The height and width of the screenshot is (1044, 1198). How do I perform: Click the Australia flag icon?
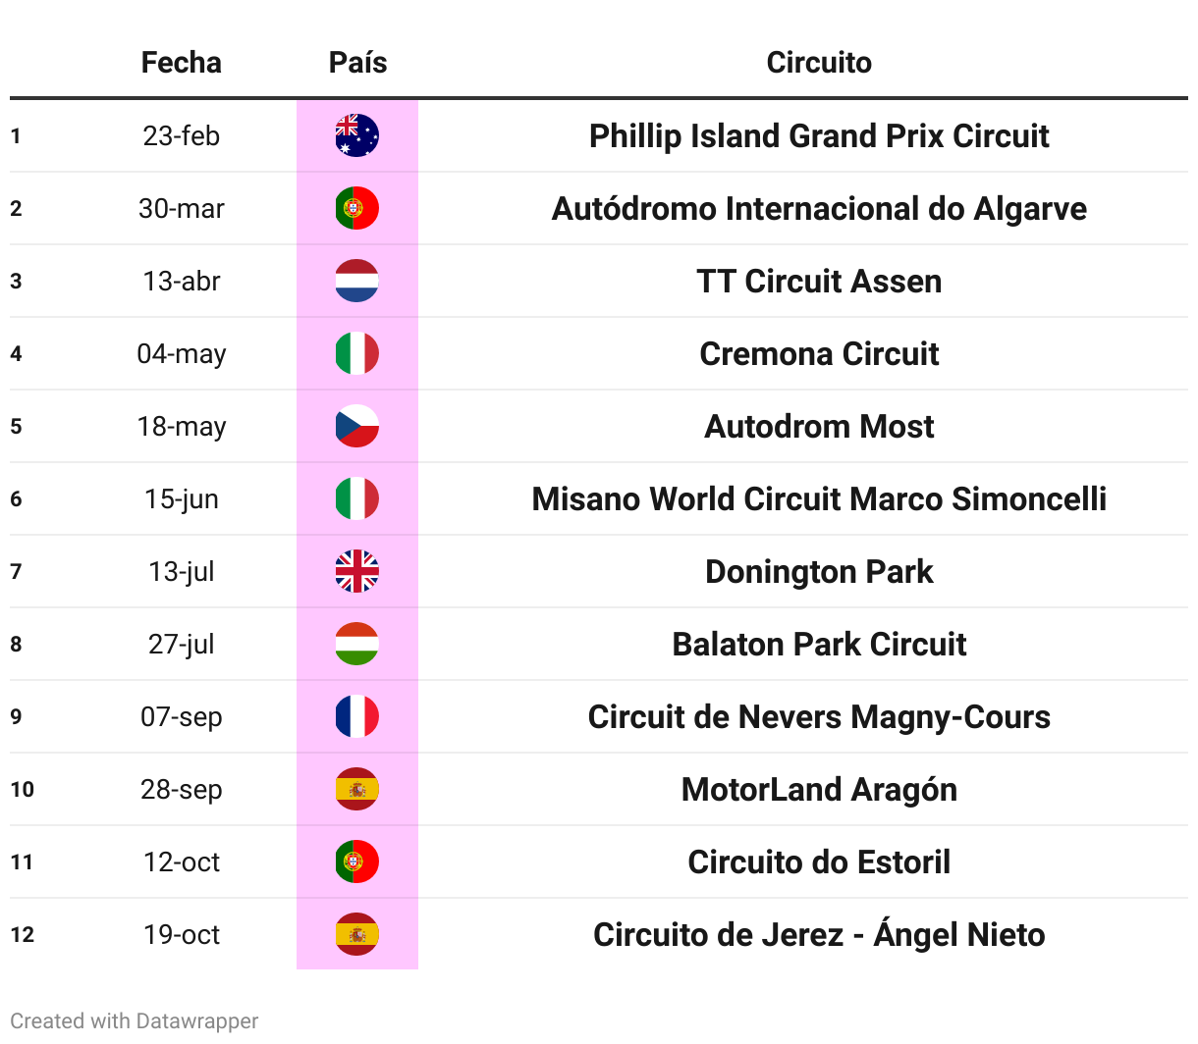tap(356, 135)
